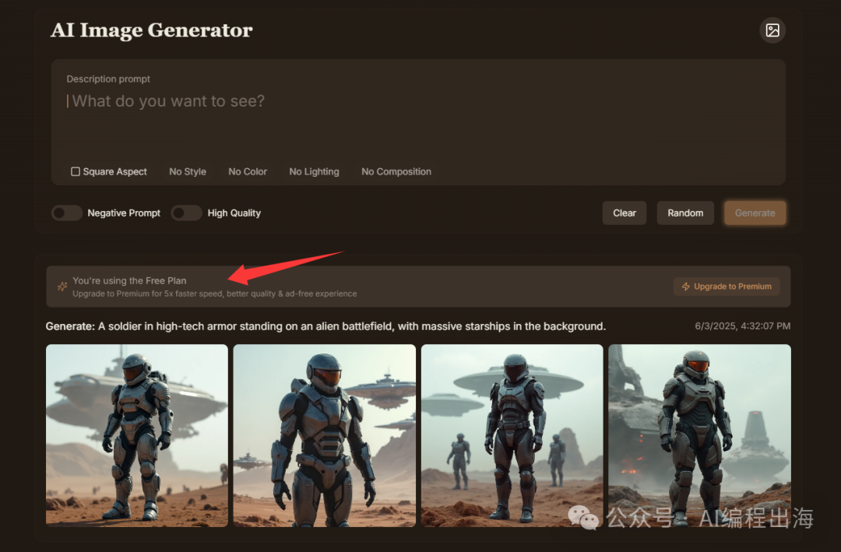Click the Random prompt button
This screenshot has width=841, height=552.
pyautogui.click(x=685, y=213)
